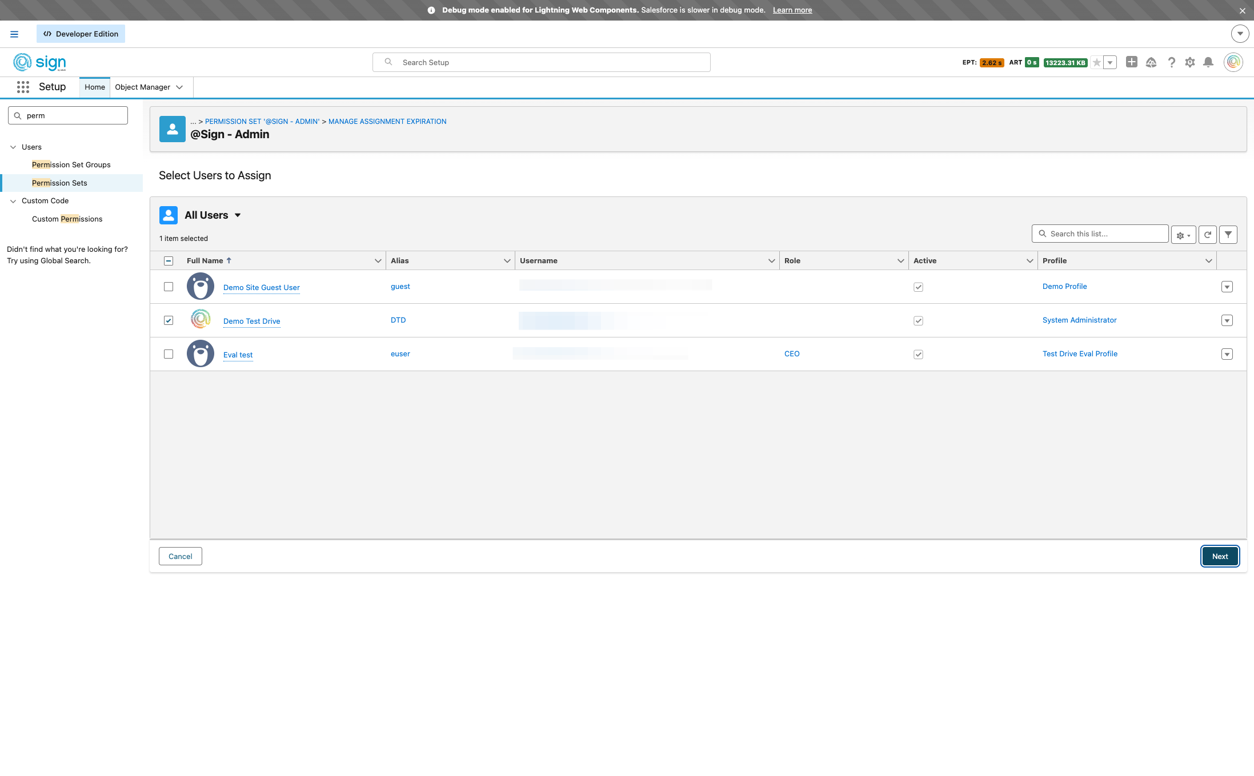Screen dimensions: 1254x776
Task: Open the list filter funnel icon
Action: pyautogui.click(x=1228, y=235)
